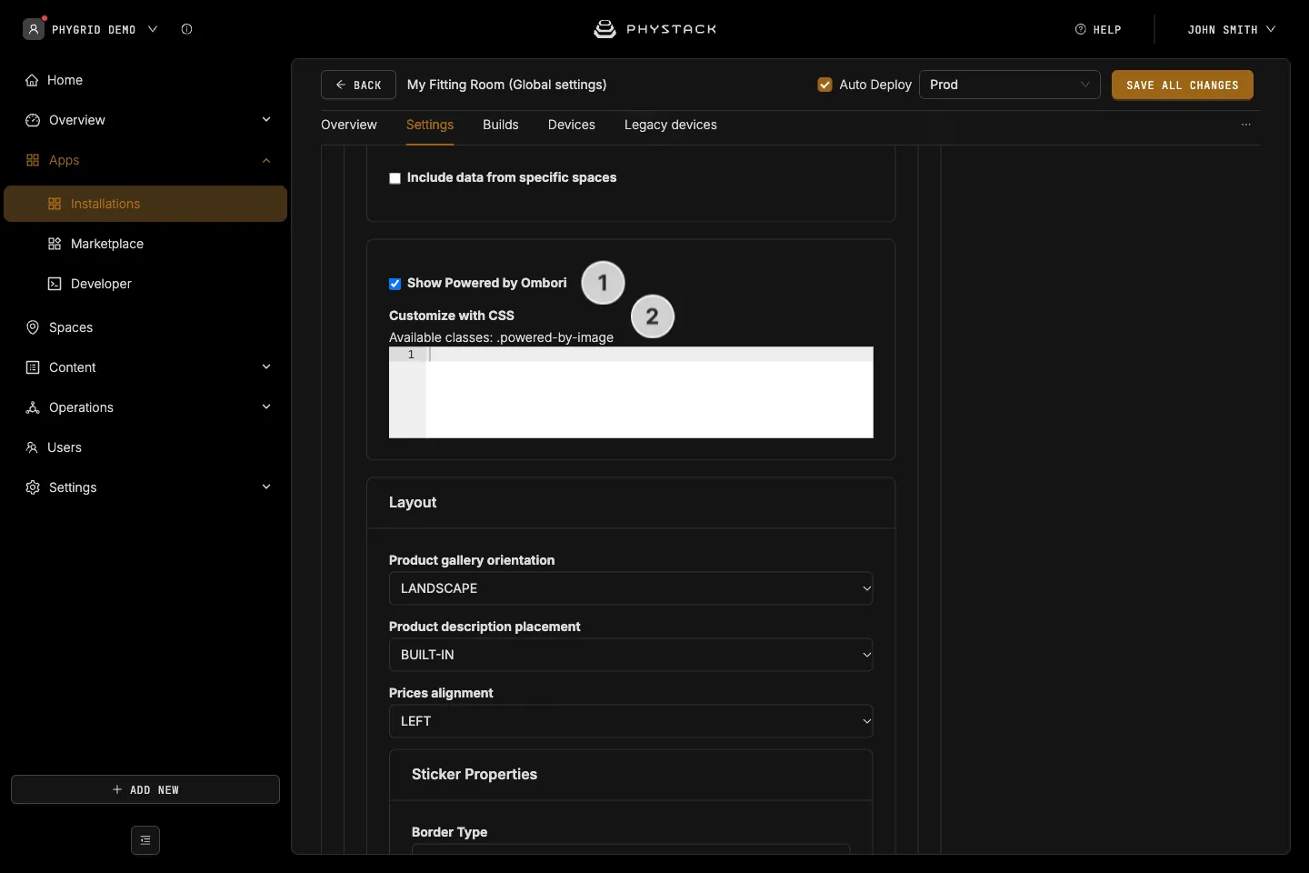
Task: Uncheck Show Powered by Ombori
Action: (x=395, y=284)
